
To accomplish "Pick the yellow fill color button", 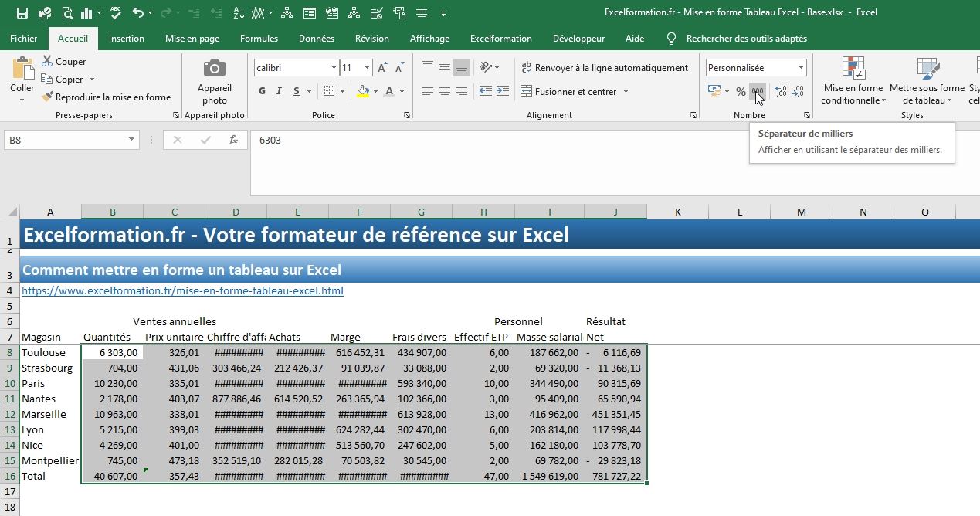I will [x=364, y=91].
